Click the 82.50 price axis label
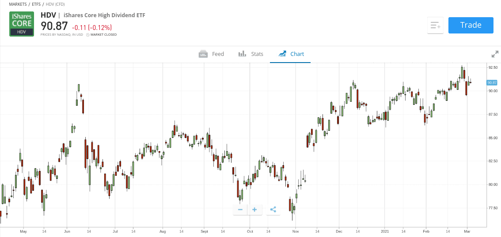501x237 pixels. pos(492,161)
